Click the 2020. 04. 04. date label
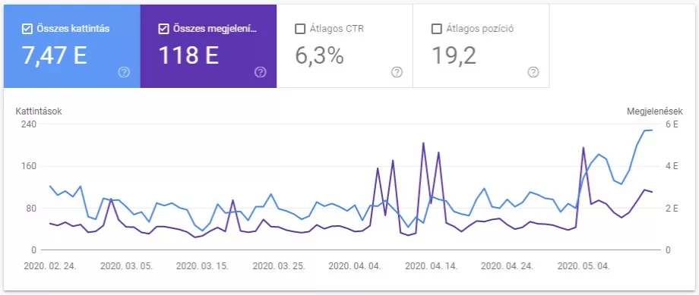 point(355,266)
